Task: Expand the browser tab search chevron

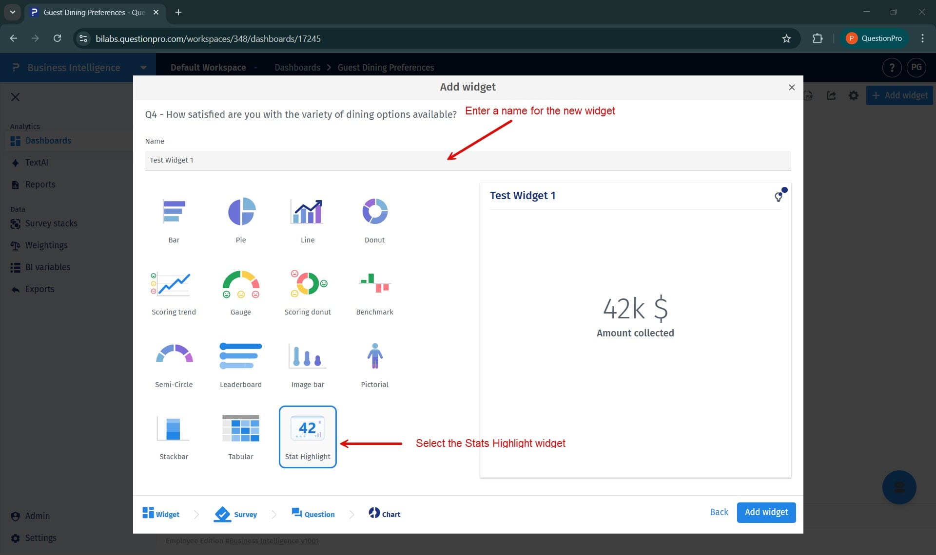Action: (x=12, y=12)
